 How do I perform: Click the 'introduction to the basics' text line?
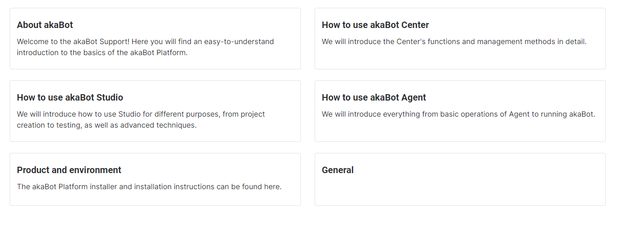(x=102, y=52)
